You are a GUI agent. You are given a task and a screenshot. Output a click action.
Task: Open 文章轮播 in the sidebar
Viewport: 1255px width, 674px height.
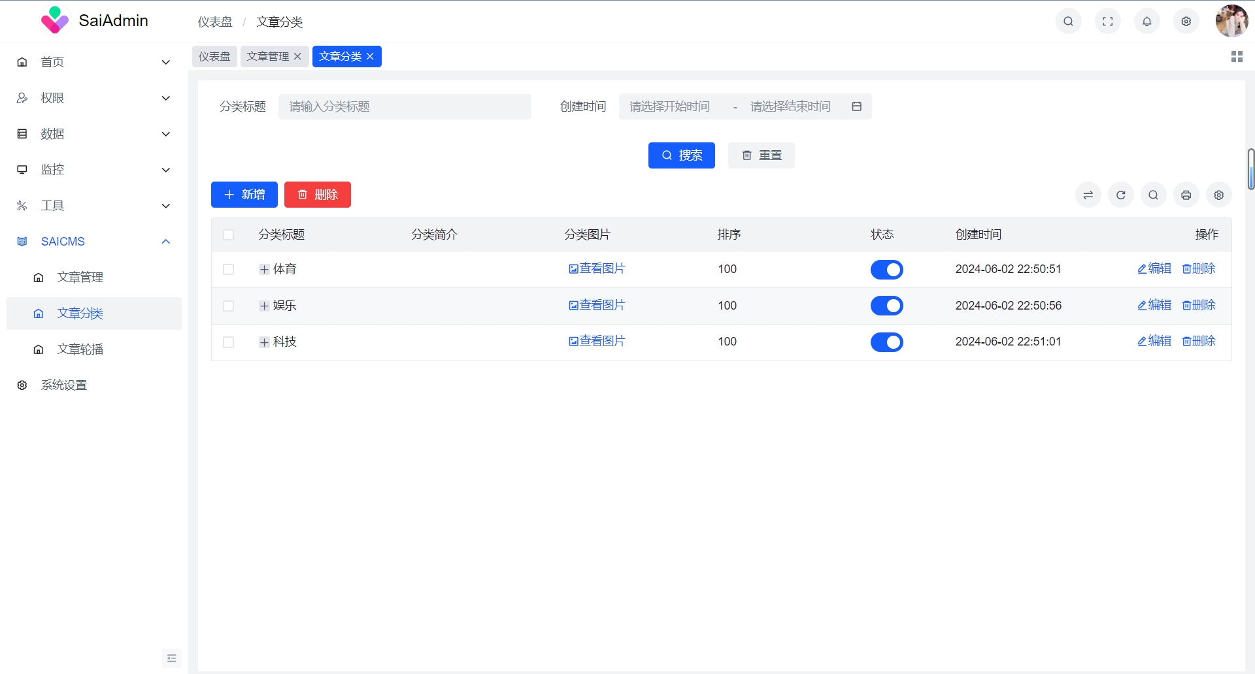[x=80, y=349]
